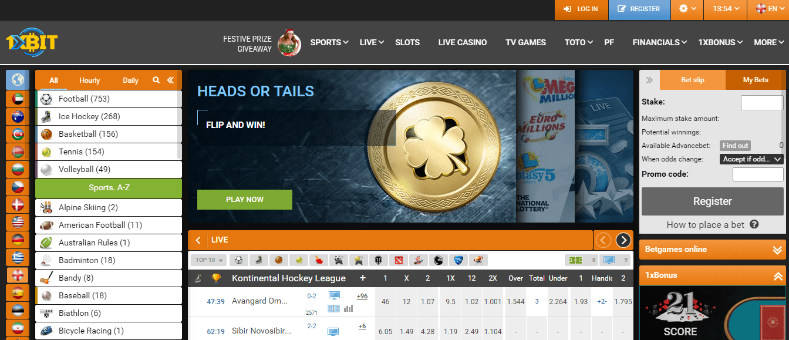The height and width of the screenshot is (340, 789).
Task: Switch to the Daily tab
Action: click(130, 80)
